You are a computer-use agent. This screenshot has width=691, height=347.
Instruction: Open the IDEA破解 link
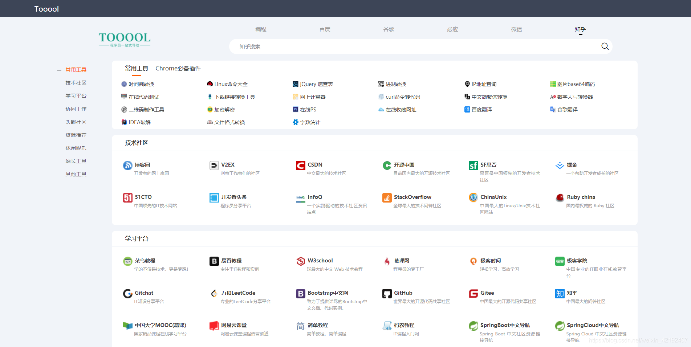tap(136, 122)
